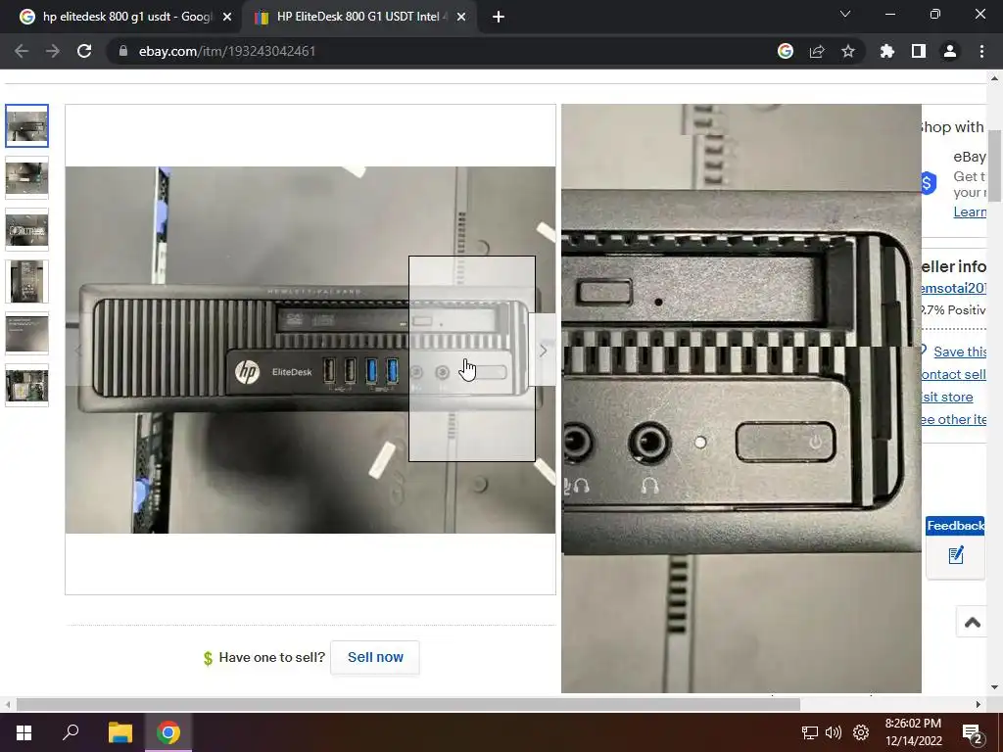1003x752 pixels.
Task: Show previous product image with left arrow
Action: pos(77,351)
